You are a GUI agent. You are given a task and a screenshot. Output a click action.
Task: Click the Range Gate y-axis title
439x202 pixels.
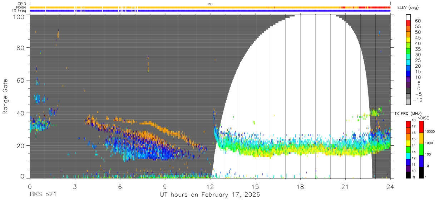click(5, 97)
